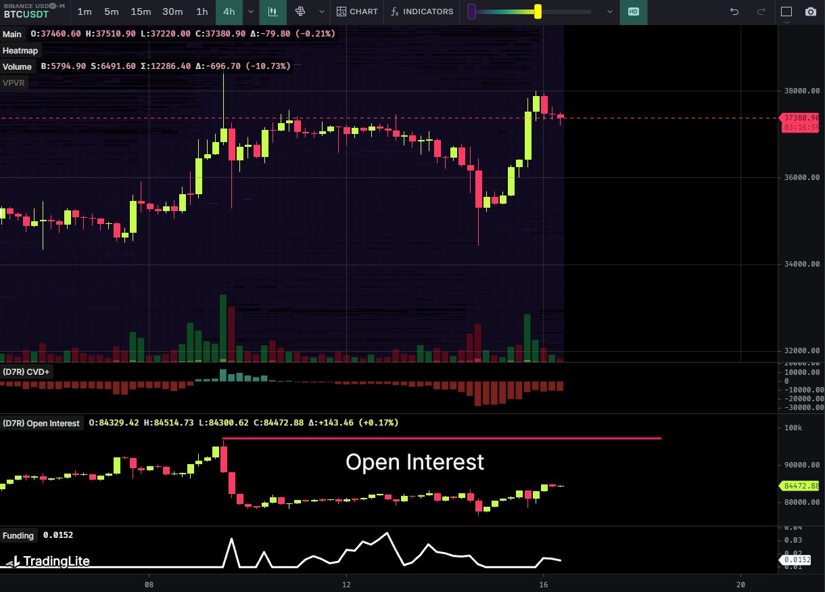Switch to the 15m timeframe
825x592 pixels.
[x=141, y=12]
